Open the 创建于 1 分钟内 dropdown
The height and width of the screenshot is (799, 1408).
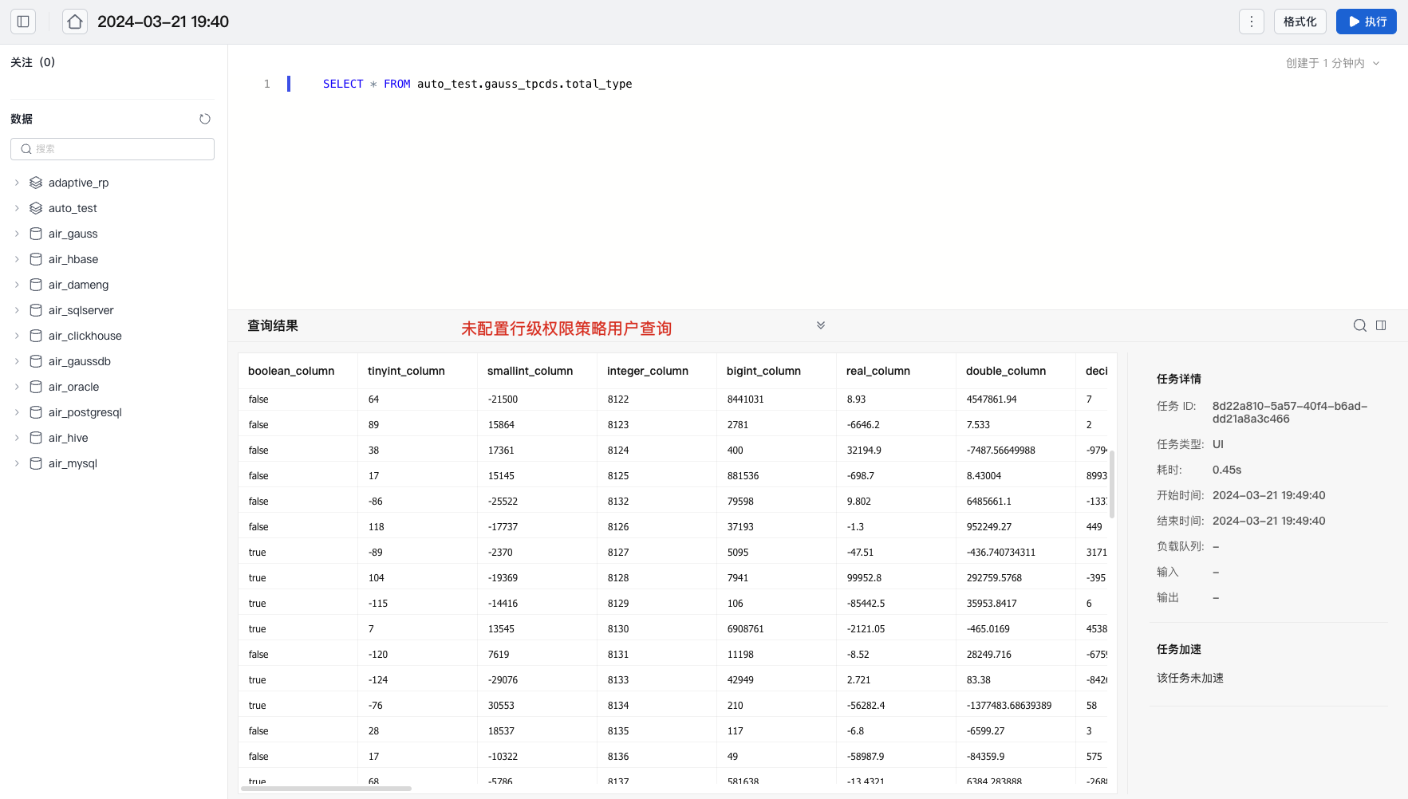(1332, 63)
